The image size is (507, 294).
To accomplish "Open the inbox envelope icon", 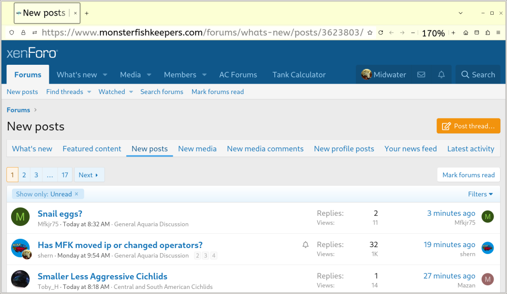I will tap(421, 74).
